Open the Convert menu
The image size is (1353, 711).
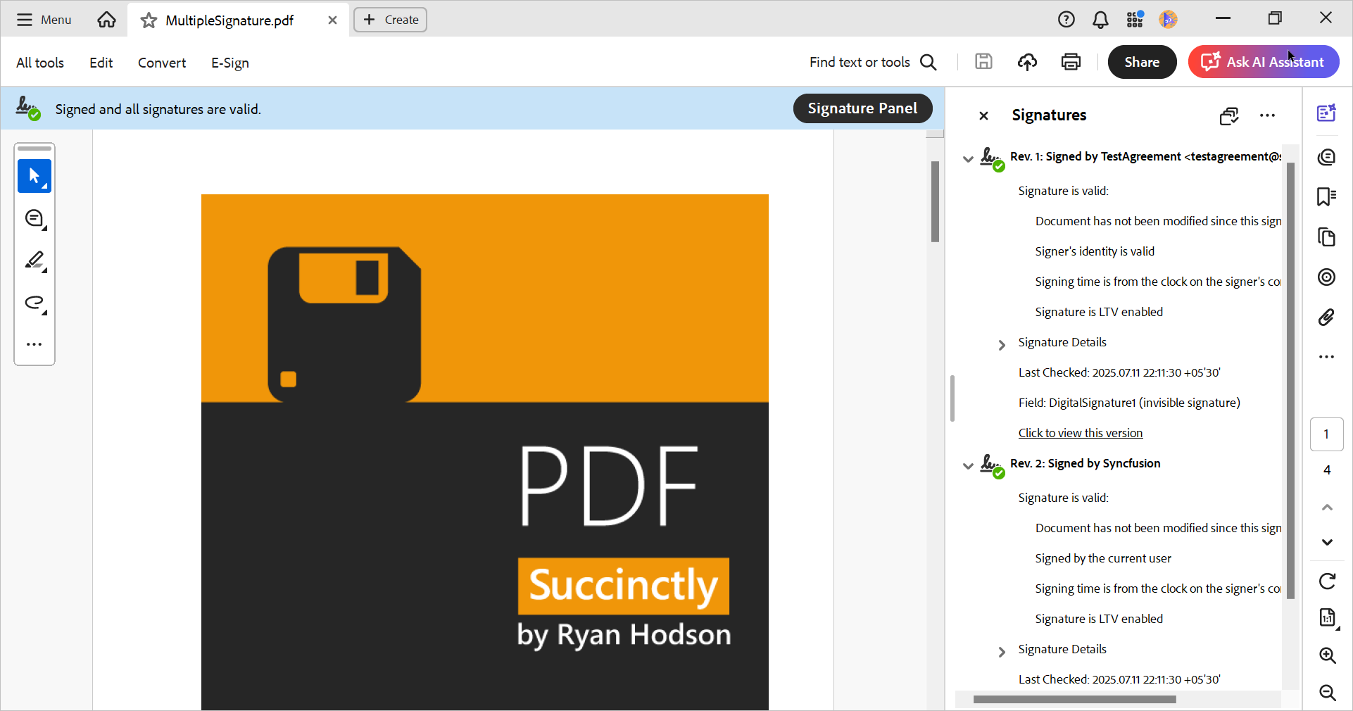point(161,63)
